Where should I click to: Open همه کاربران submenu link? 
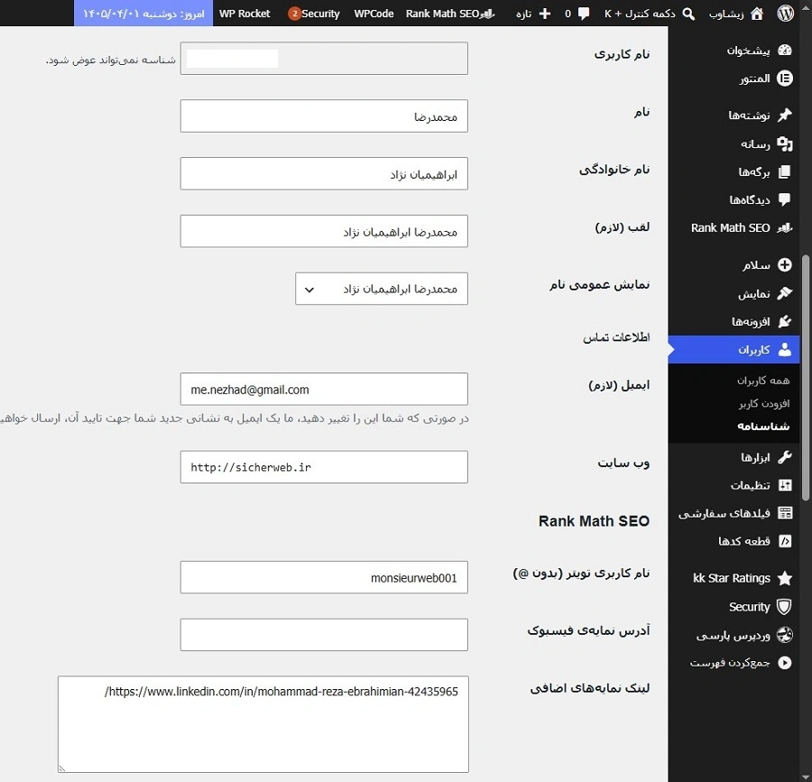pyautogui.click(x=762, y=381)
